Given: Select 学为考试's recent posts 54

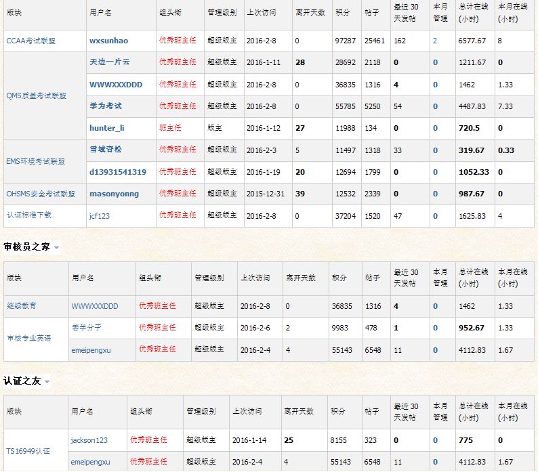Looking at the screenshot, I should (x=398, y=106).
